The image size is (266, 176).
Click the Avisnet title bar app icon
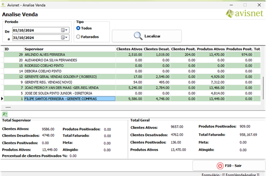3,5
